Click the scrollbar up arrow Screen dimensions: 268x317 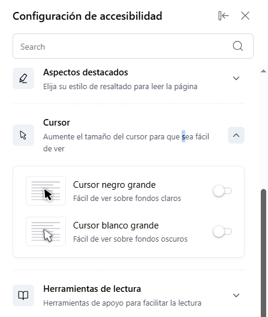(263, 71)
